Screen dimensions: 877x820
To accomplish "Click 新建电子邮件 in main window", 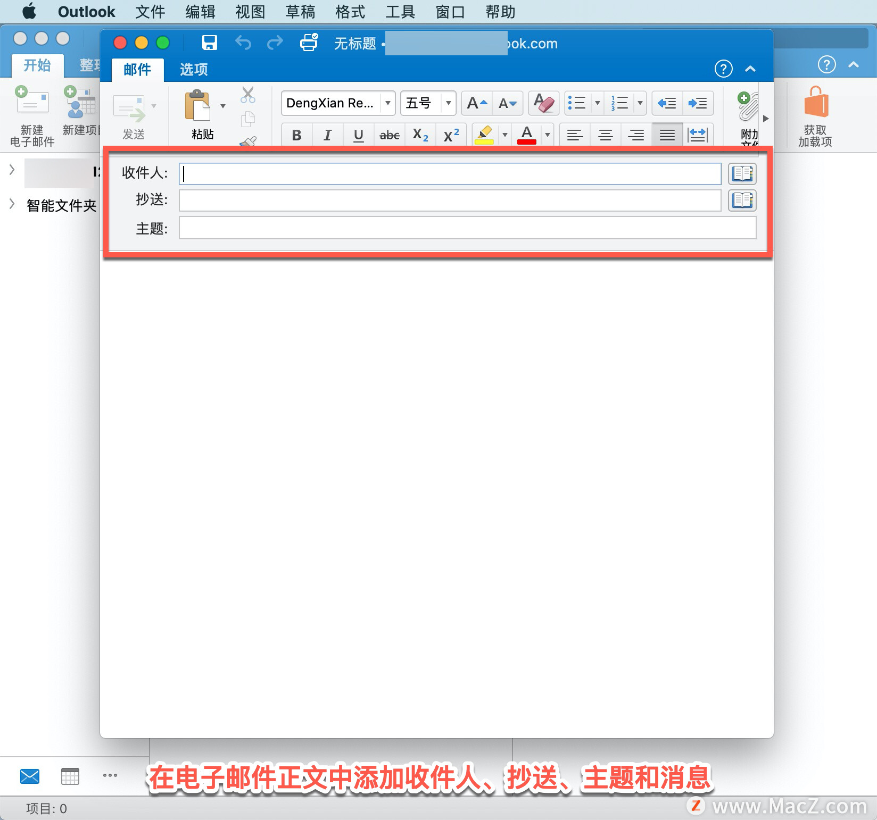I will coord(32,116).
